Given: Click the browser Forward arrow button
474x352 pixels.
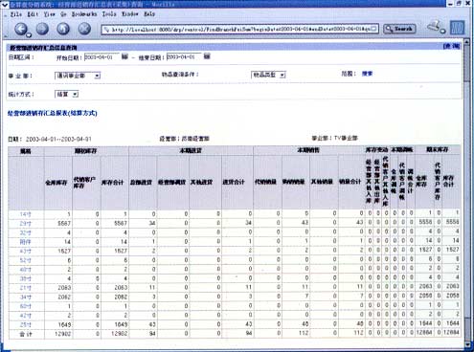Looking at the screenshot, I should pyautogui.click(x=42, y=29).
